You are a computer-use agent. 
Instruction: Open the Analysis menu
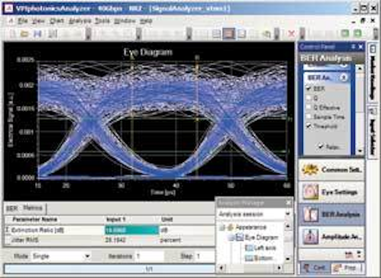80,21
